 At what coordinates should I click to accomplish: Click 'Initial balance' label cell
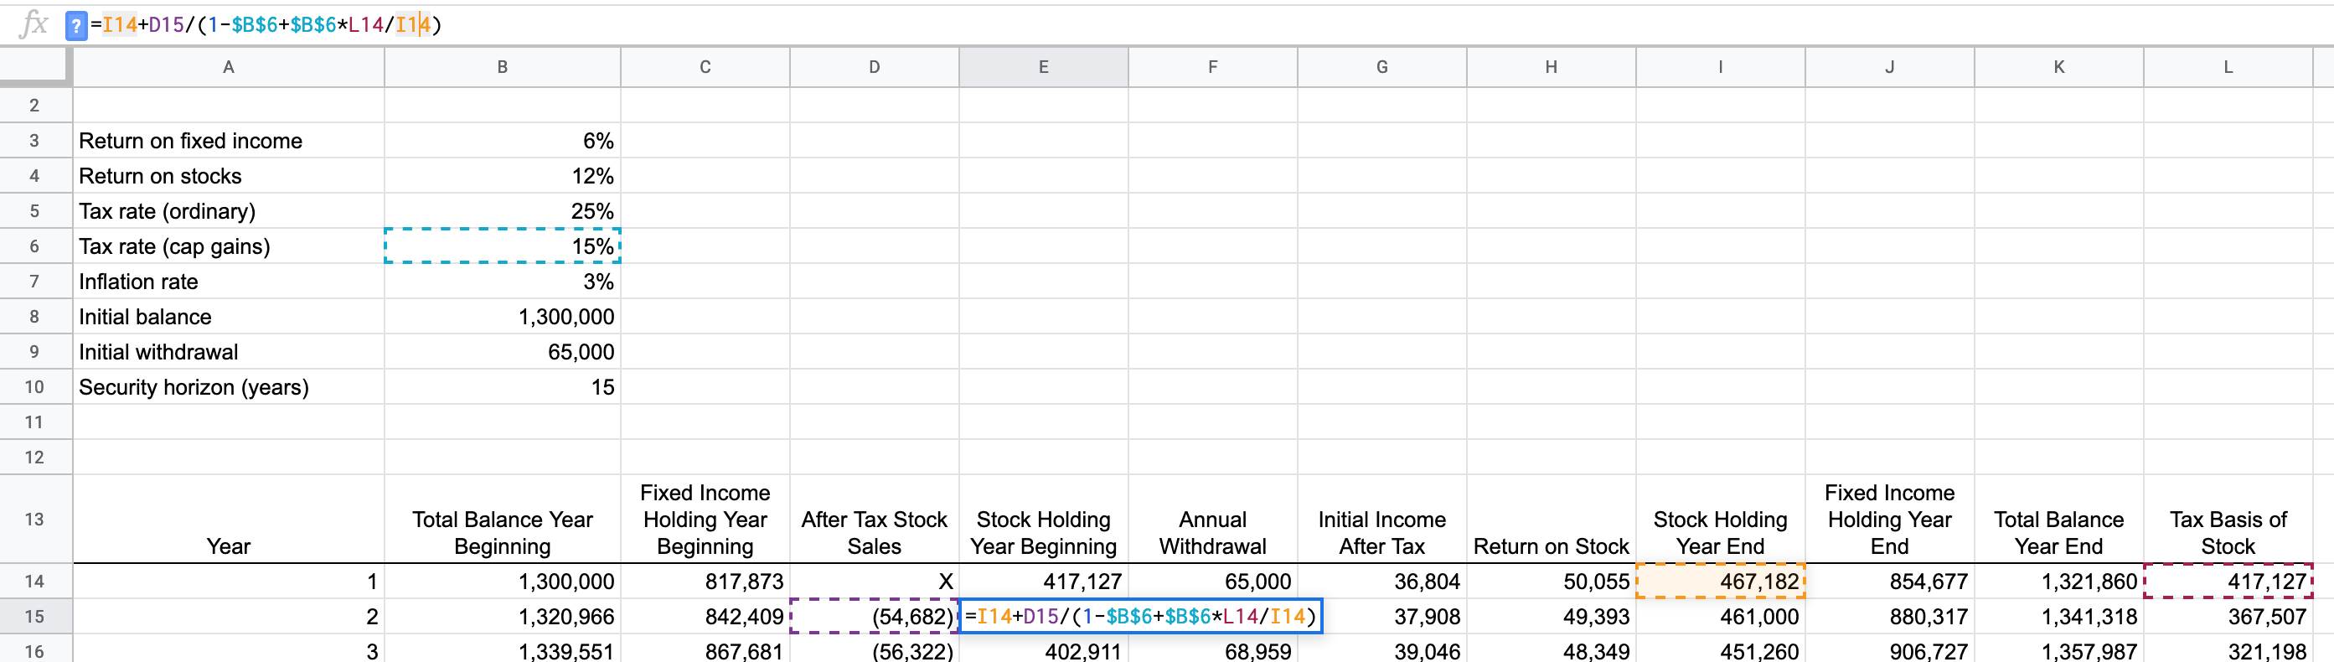229,317
